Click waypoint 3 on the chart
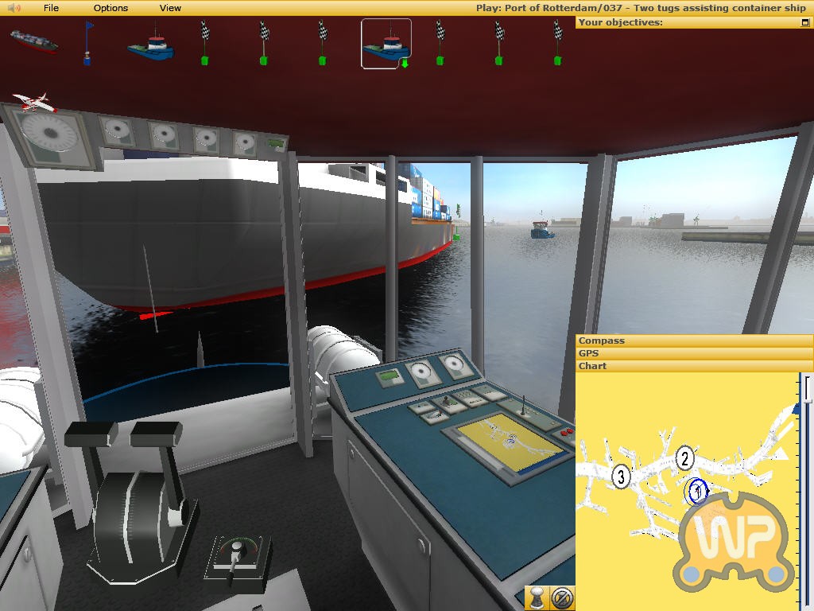The image size is (814, 611). coord(622,477)
